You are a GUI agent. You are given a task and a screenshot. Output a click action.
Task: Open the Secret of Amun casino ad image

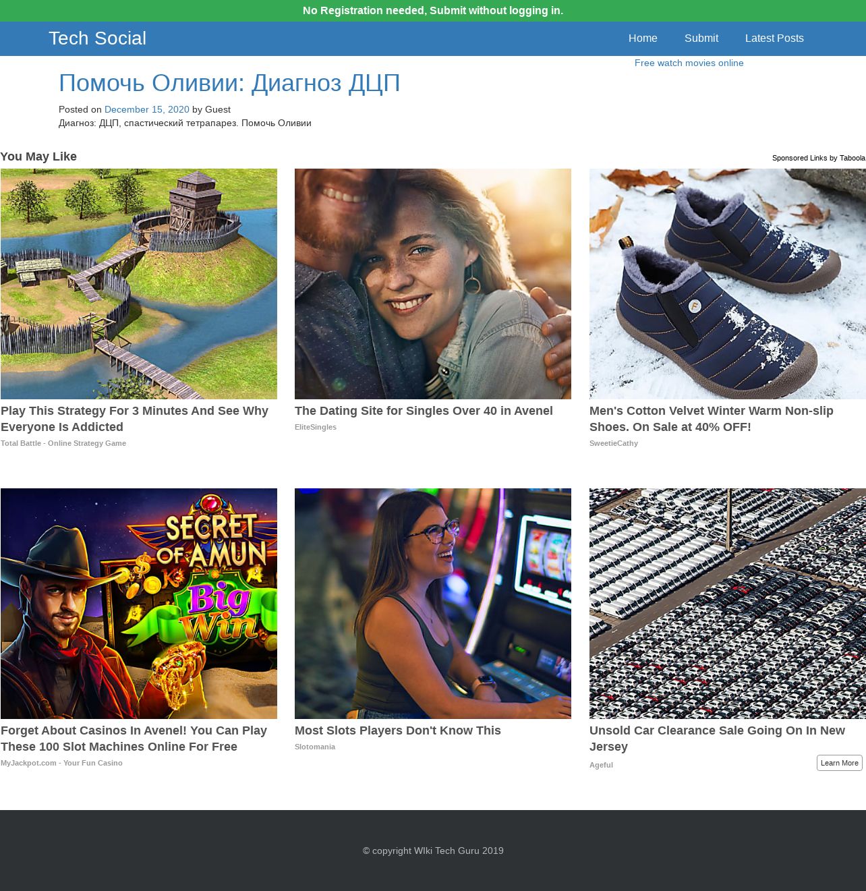pos(139,604)
